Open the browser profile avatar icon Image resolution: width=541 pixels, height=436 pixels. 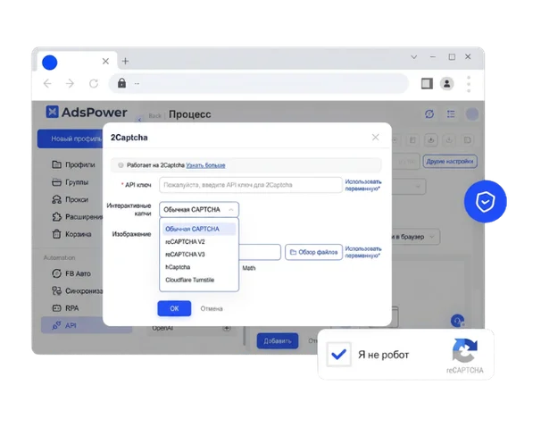pyautogui.click(x=446, y=84)
